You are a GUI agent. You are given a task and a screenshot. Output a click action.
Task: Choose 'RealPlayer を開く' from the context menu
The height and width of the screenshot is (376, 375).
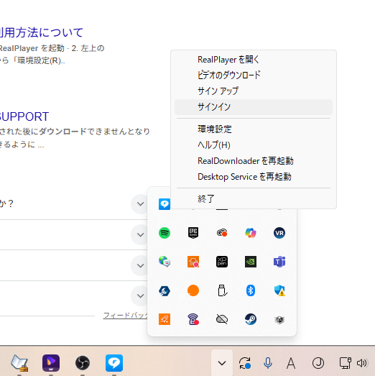coord(254,60)
